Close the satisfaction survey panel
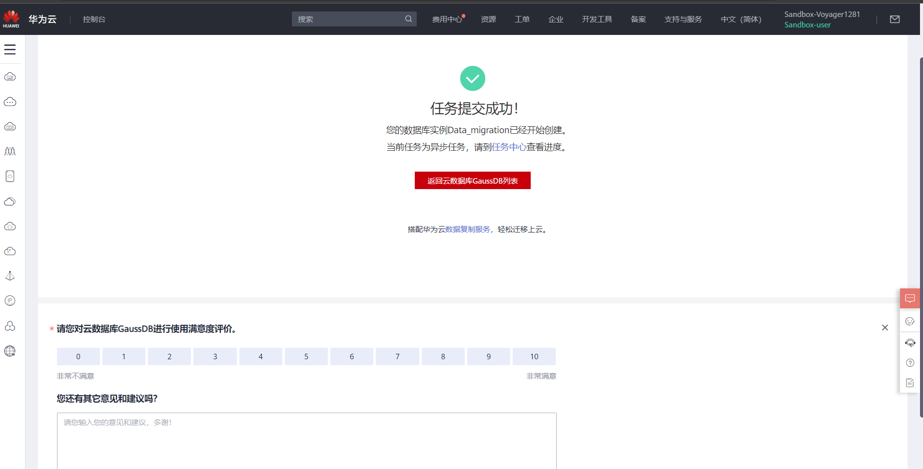Viewport: 923px width, 469px height. tap(885, 327)
